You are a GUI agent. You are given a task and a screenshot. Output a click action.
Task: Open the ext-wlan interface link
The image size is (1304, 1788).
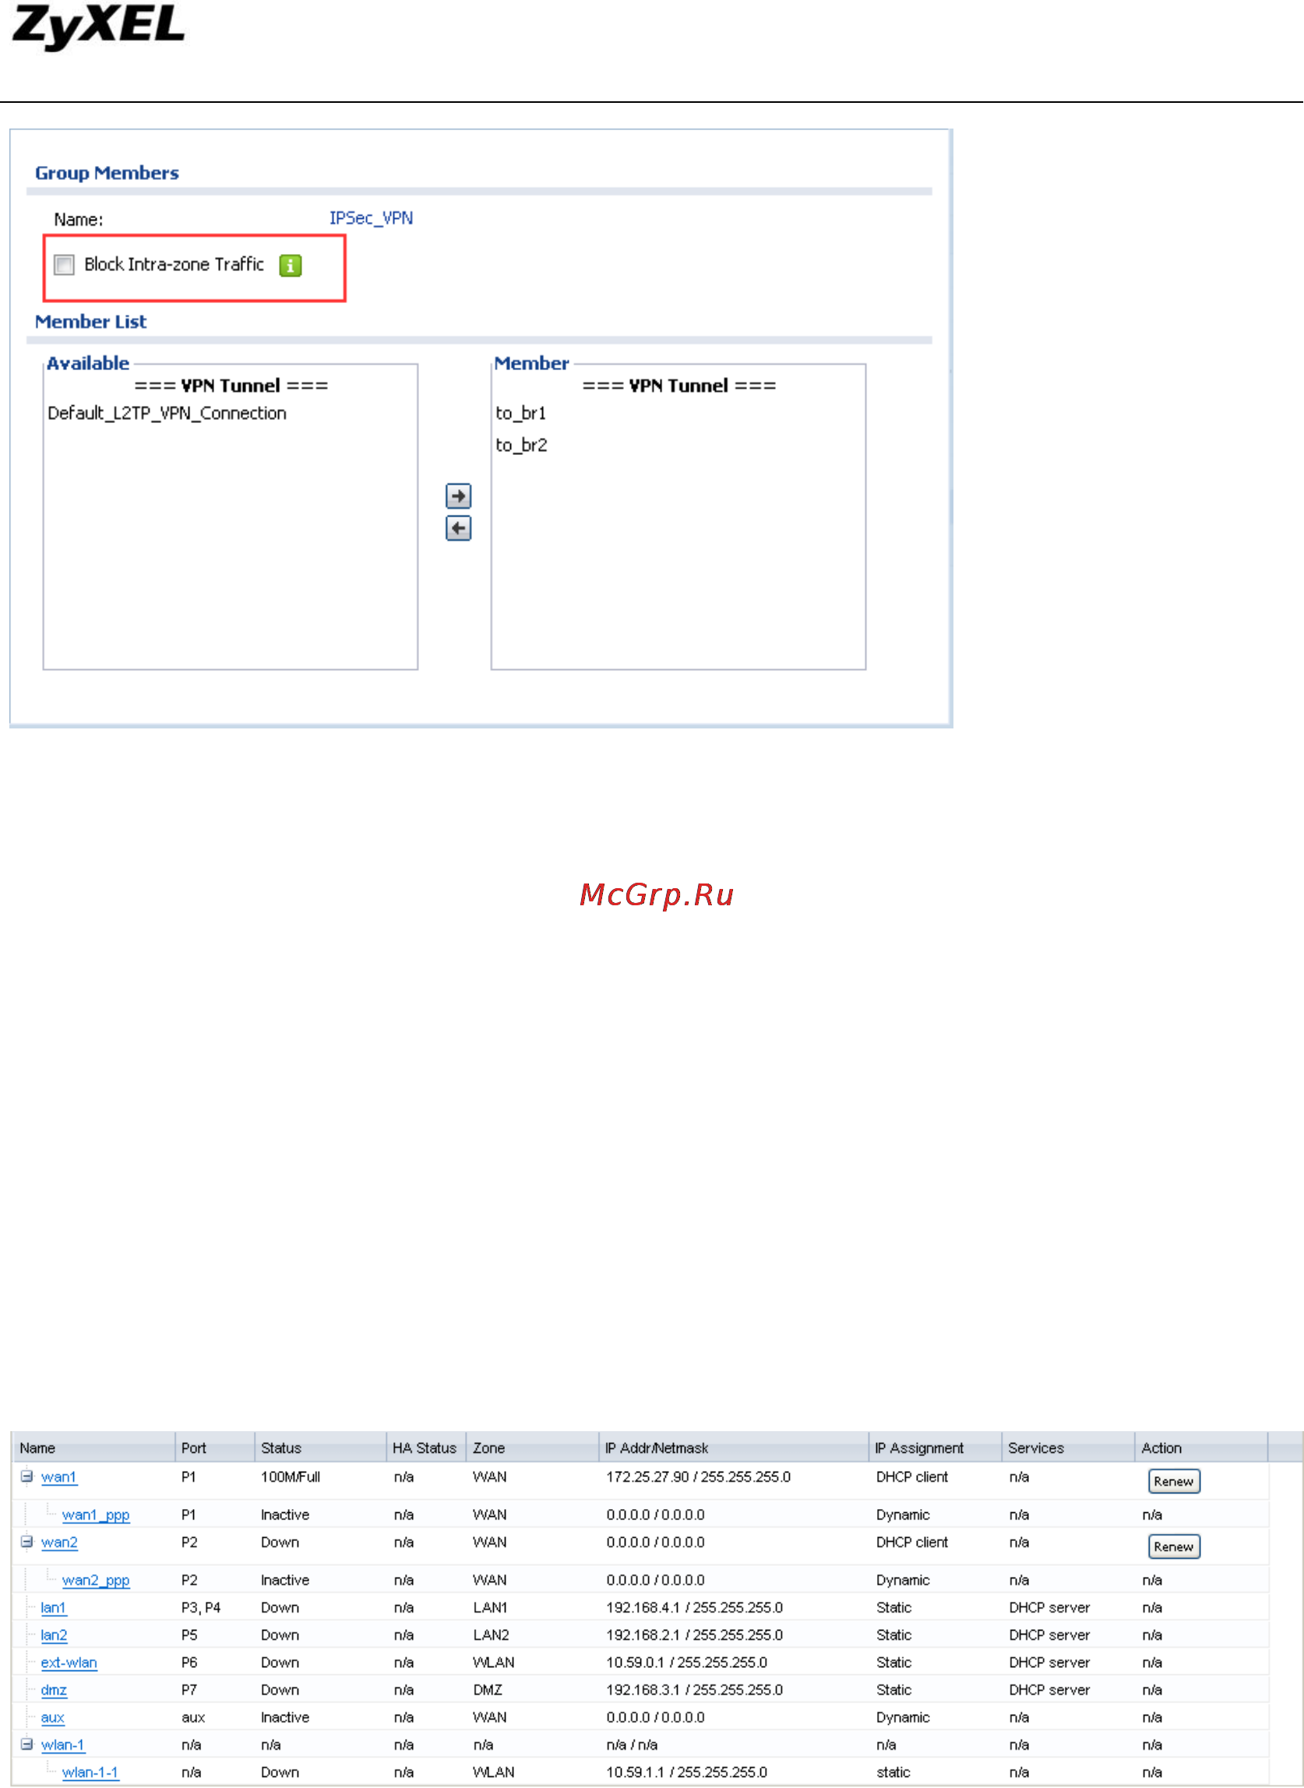tap(69, 1663)
